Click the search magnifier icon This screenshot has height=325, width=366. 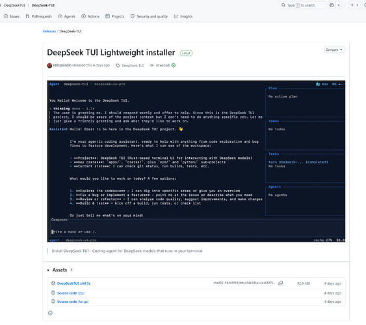pos(283,5)
